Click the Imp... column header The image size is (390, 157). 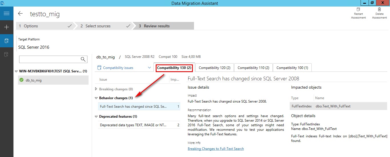[x=175, y=79]
